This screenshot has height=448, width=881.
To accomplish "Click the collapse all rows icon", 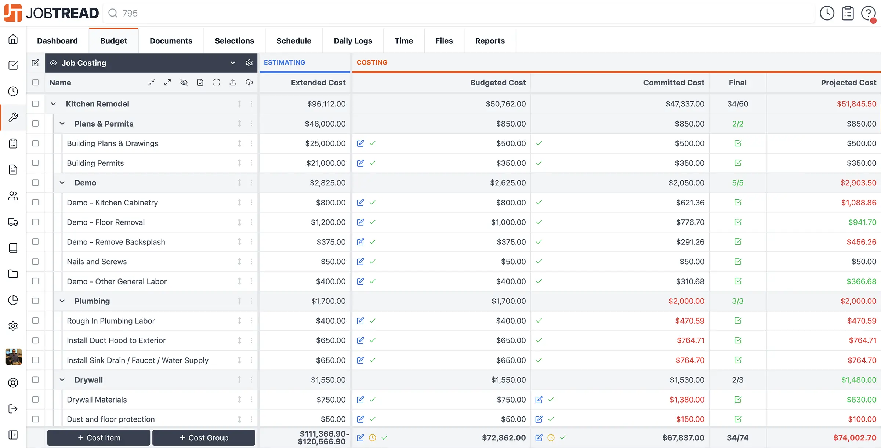I will pos(151,83).
